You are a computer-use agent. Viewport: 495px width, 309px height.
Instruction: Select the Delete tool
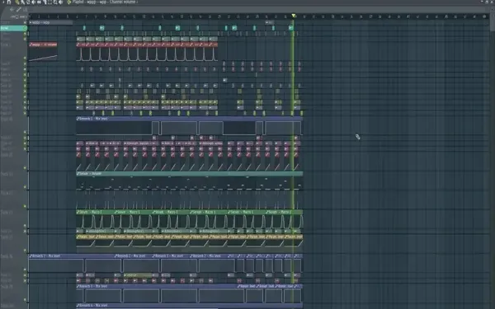[x=28, y=2]
